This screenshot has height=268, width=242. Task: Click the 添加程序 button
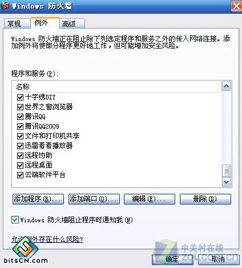[x=38, y=199]
